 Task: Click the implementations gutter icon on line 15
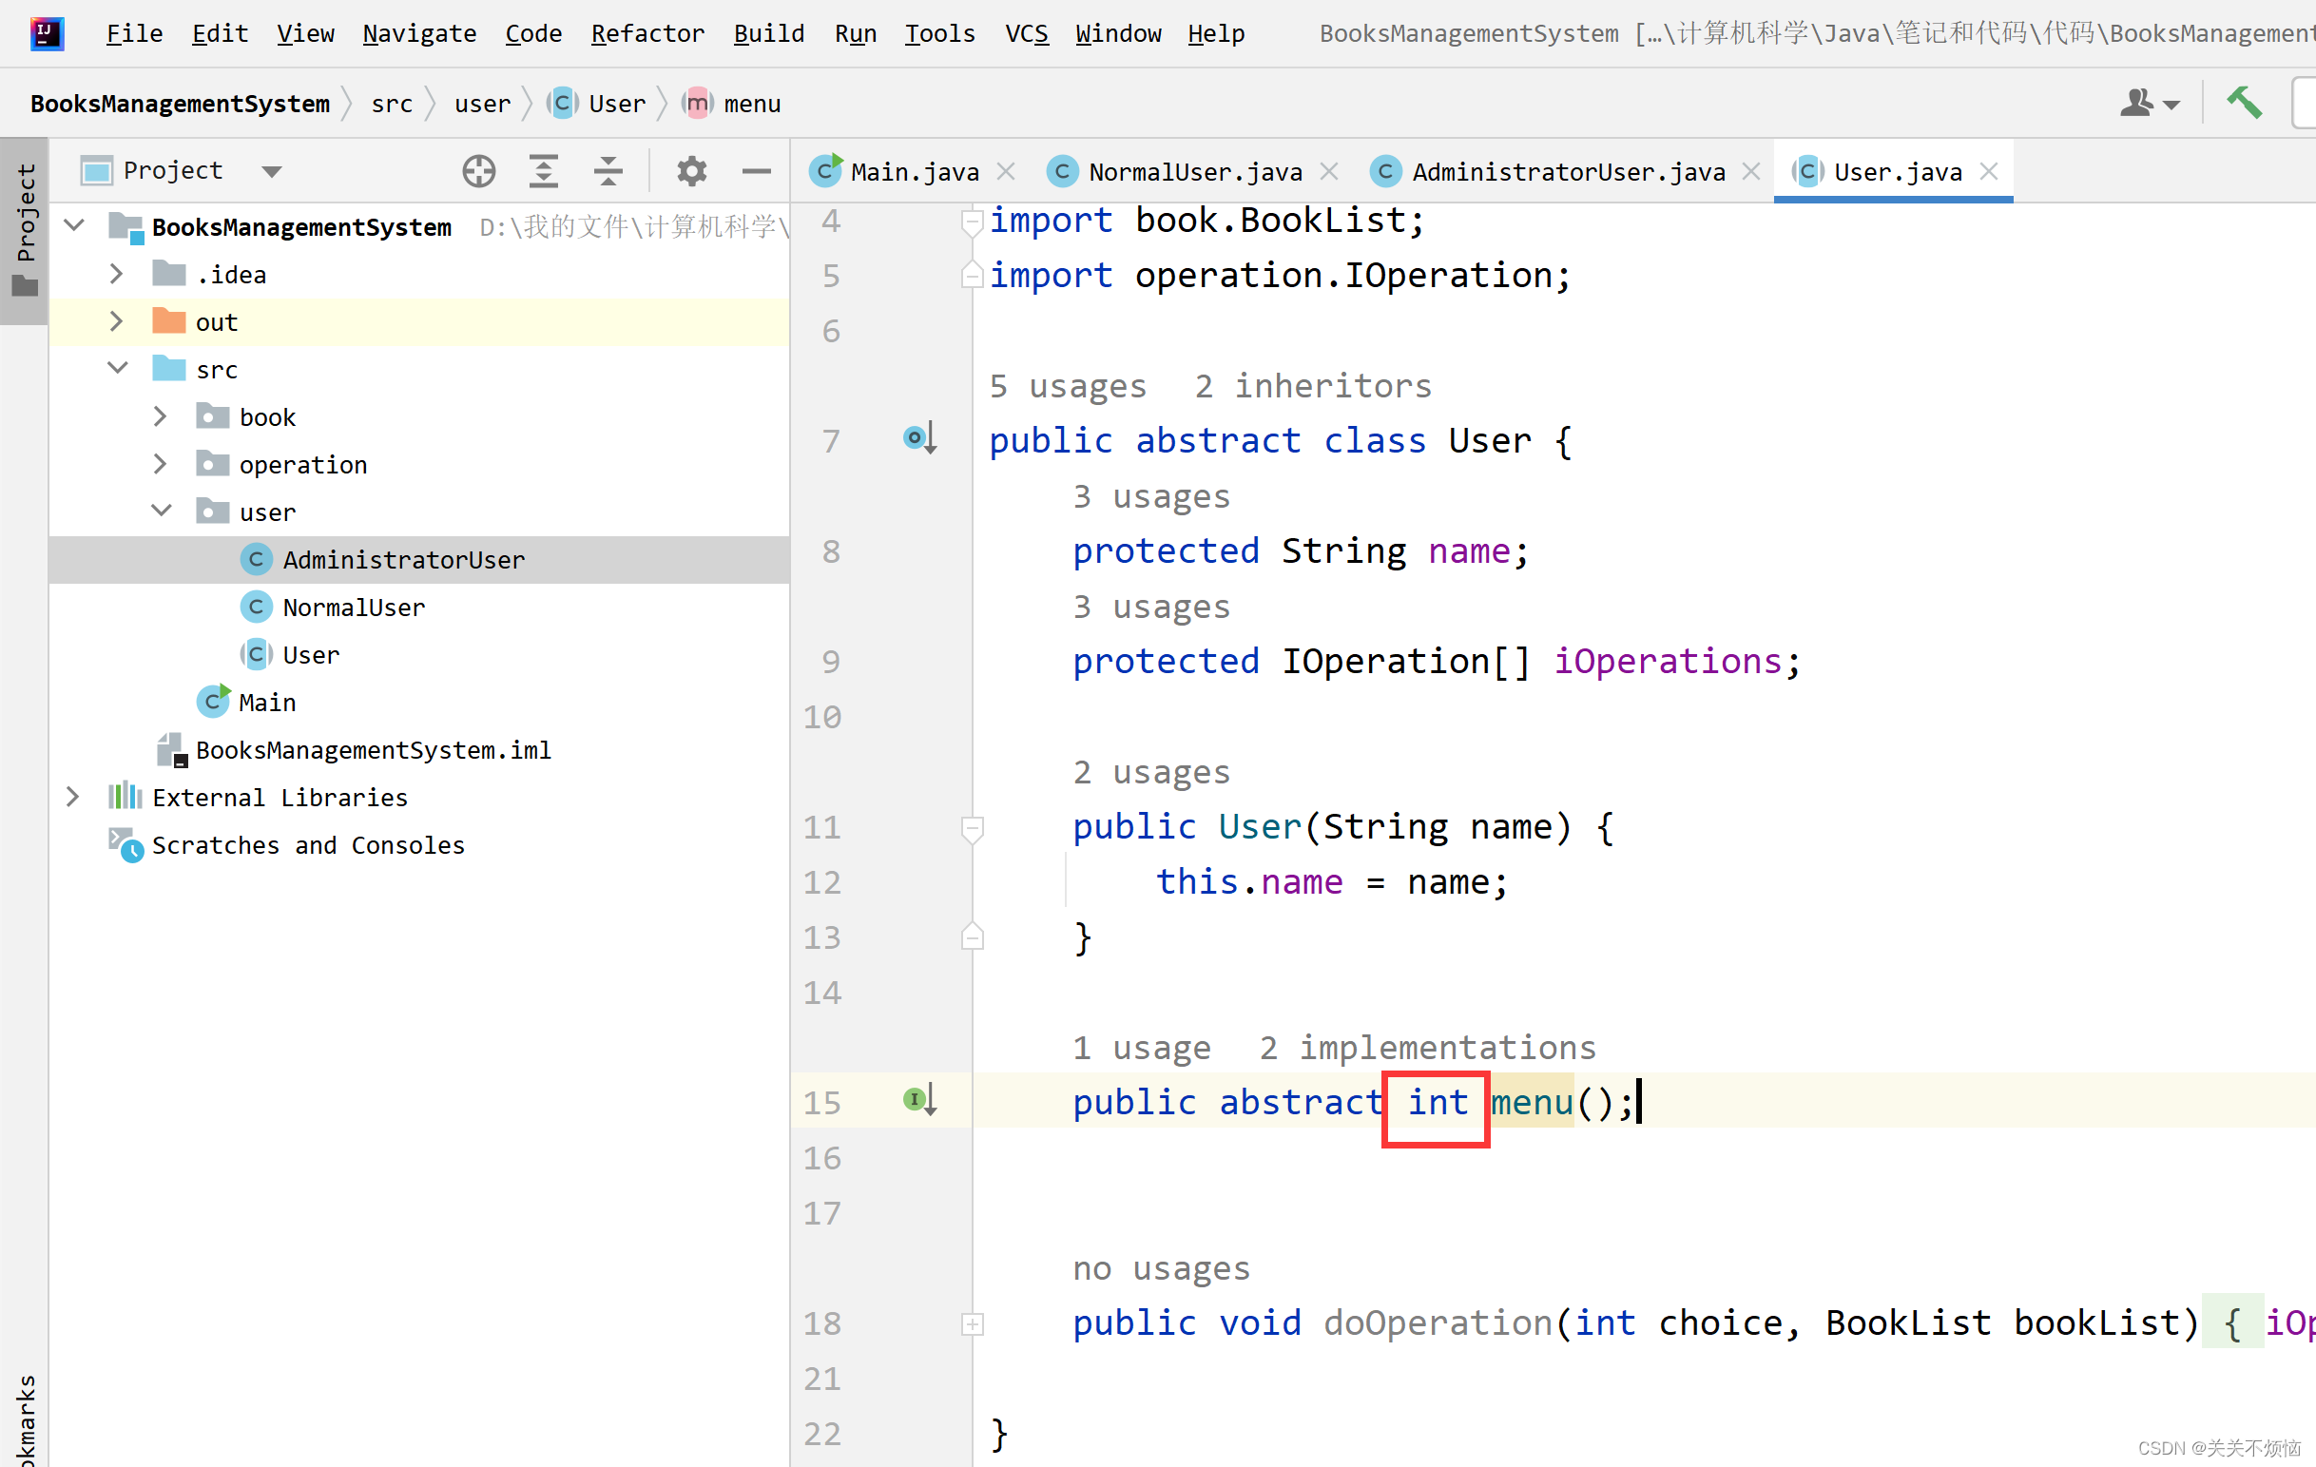(x=920, y=1099)
